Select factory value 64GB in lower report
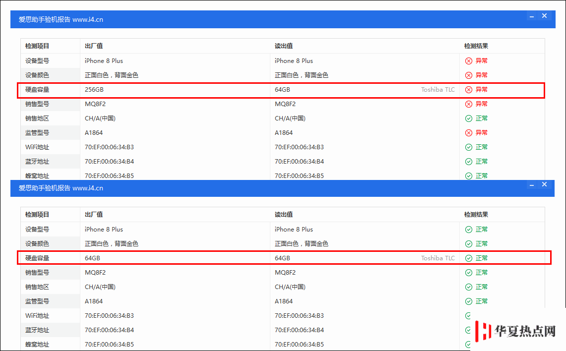This screenshot has height=351, width=566. [x=92, y=258]
